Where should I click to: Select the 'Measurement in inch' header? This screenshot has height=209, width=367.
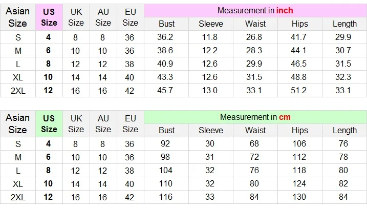(255, 11)
